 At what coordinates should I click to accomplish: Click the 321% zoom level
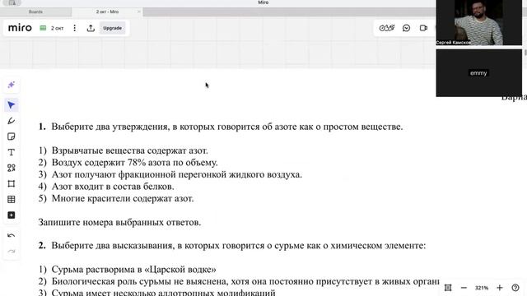(481, 288)
